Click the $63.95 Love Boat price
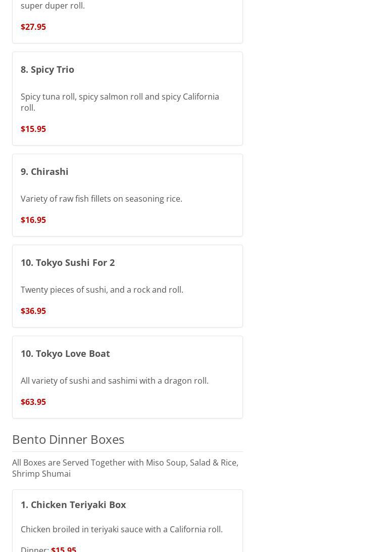This screenshot has width=389, height=552. [x=33, y=402]
